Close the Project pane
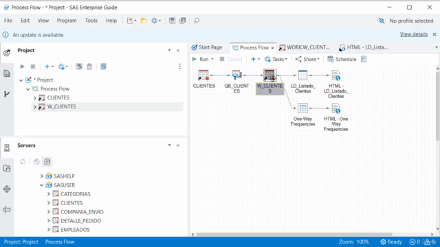This screenshot has width=440, height=247. click(x=178, y=50)
